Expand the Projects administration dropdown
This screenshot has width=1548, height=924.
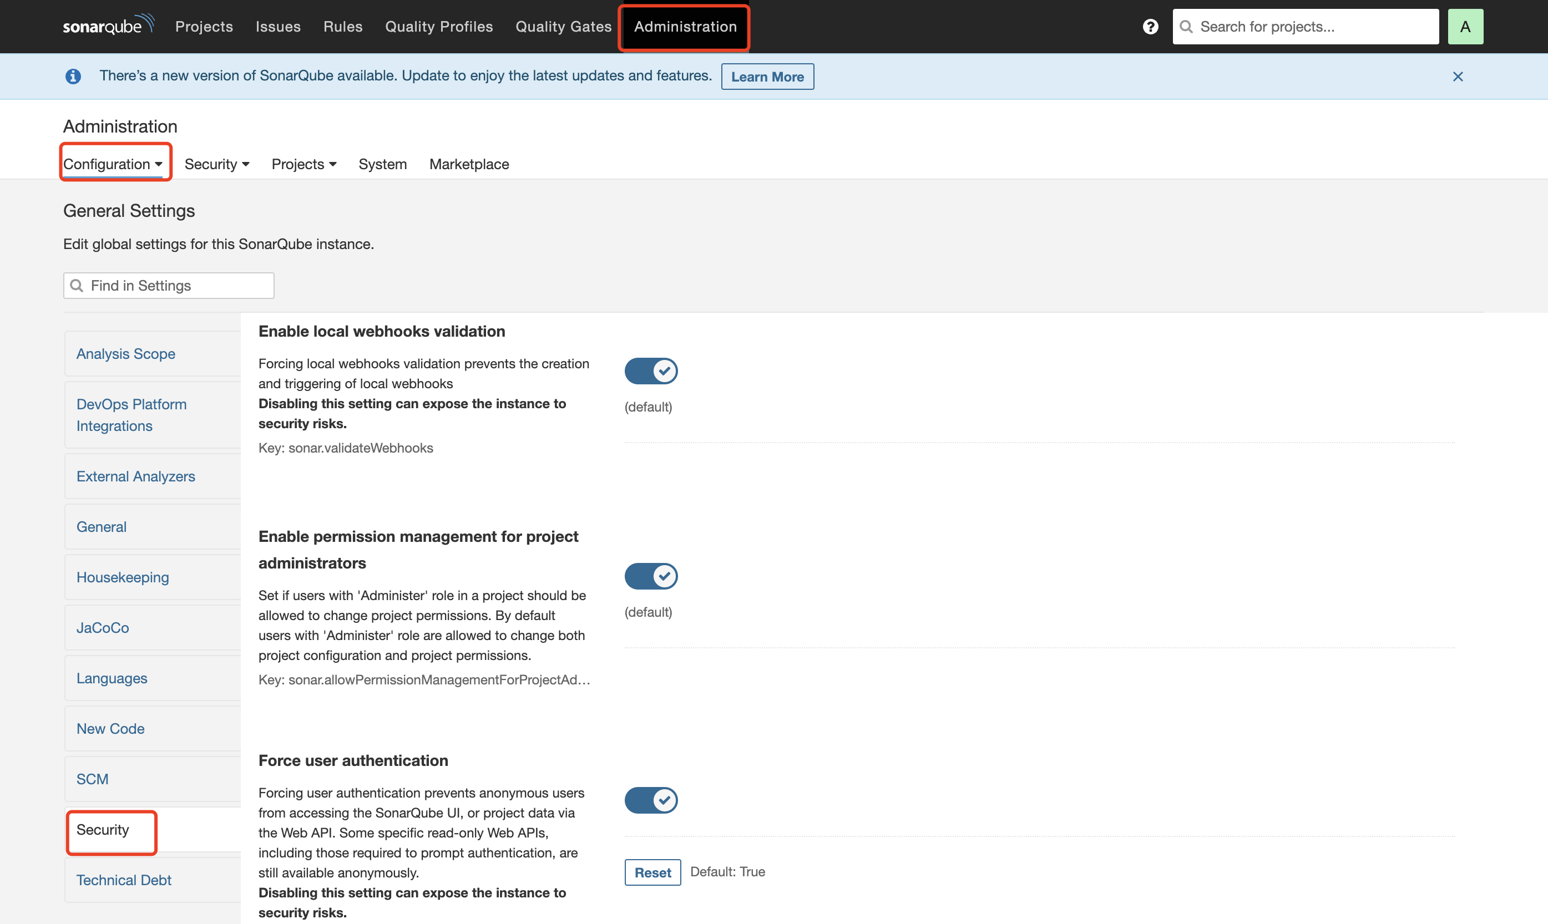(304, 164)
